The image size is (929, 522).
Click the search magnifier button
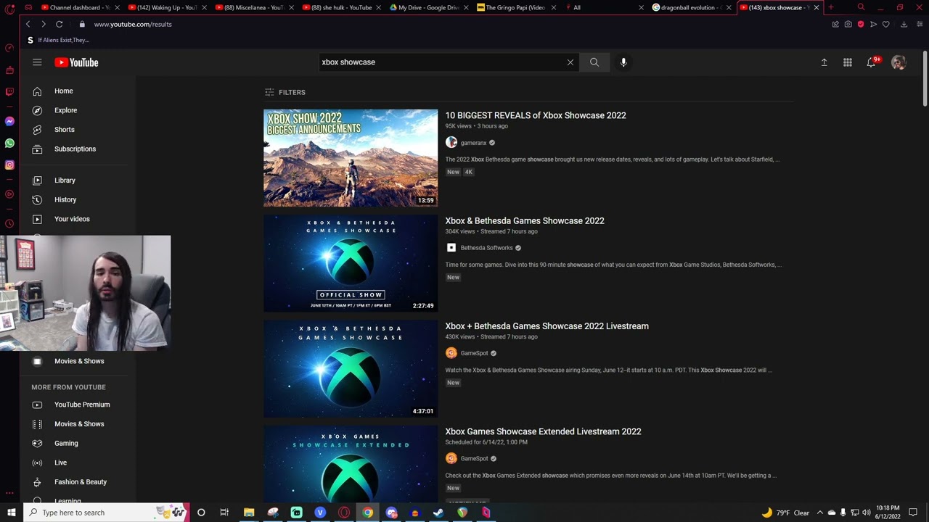[x=594, y=62]
